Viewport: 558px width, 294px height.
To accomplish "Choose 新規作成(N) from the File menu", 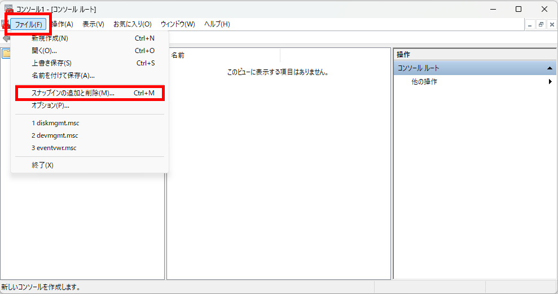I will 50,38.
